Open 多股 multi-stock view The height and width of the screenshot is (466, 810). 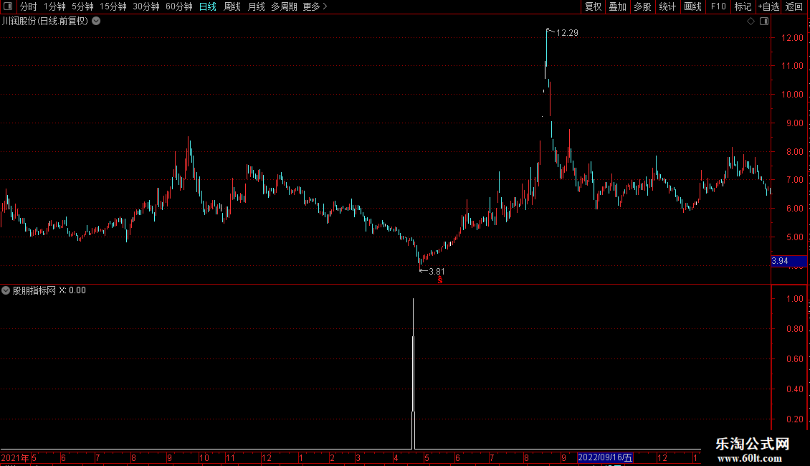tap(642, 6)
